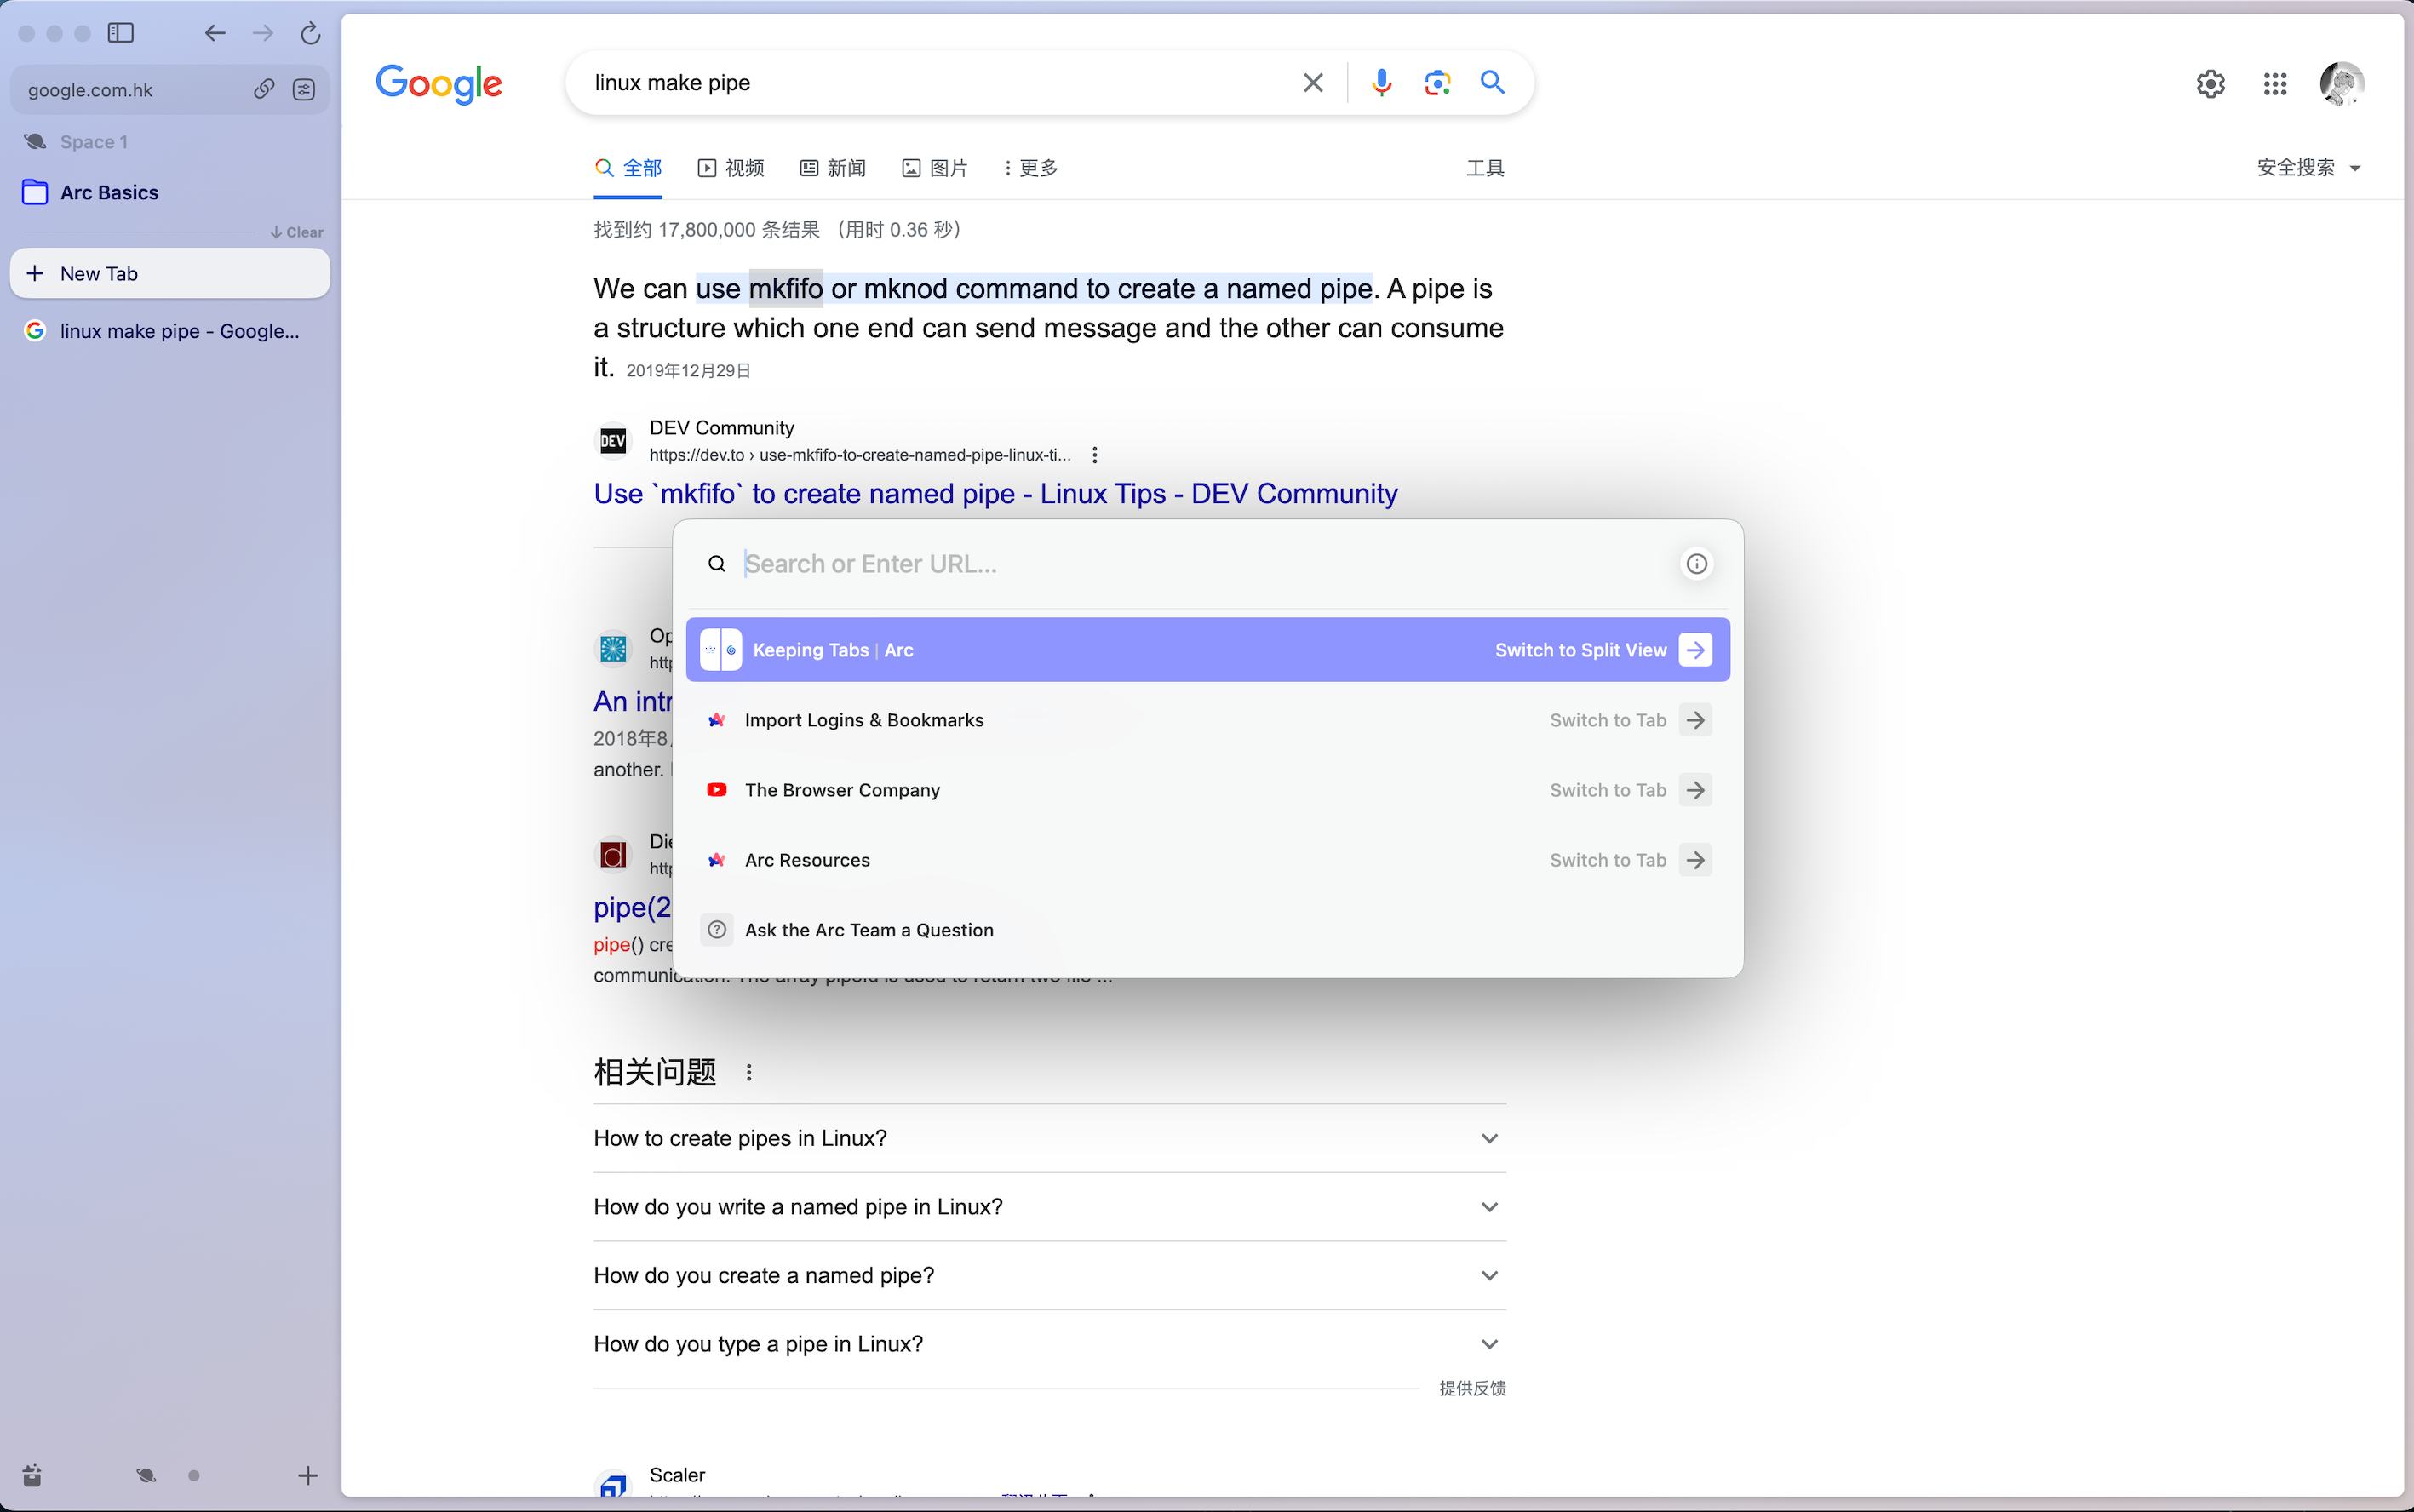
Task: Open the DEV Community mkfifo result link
Action: (x=995, y=493)
